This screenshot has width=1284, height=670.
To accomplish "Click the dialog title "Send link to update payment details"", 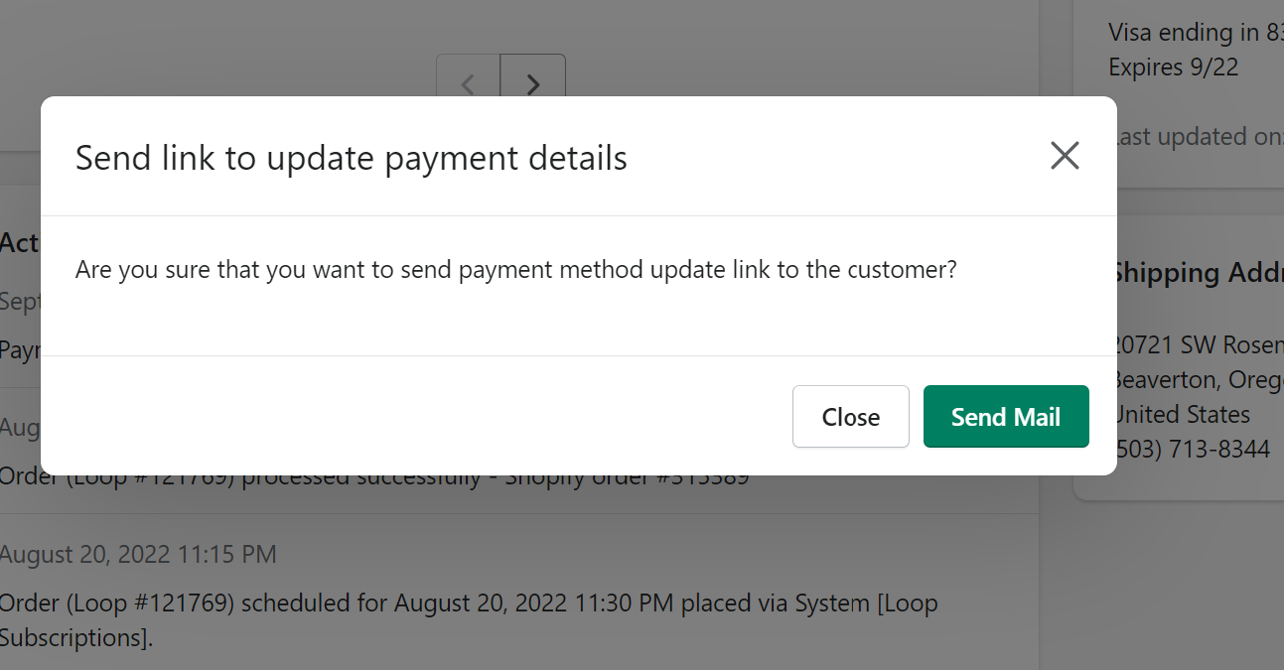I will (x=352, y=158).
